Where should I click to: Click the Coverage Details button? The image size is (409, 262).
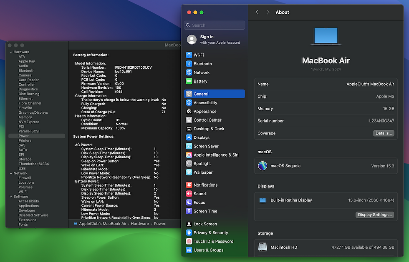(x=384, y=133)
